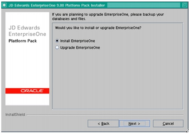
Task: Click the title bar maximize icon
Action: pyautogui.click(x=184, y=5)
